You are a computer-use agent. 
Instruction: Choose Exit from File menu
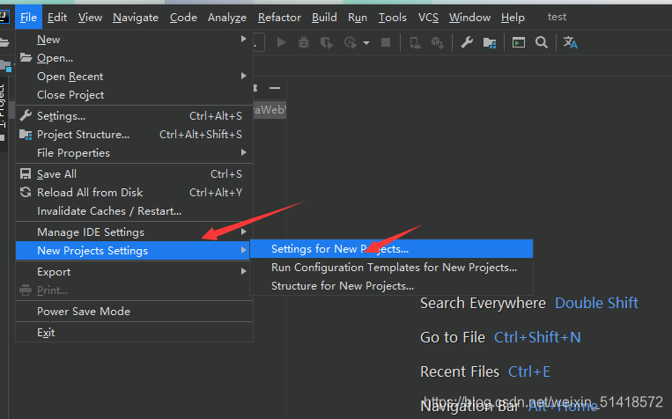click(x=134, y=333)
